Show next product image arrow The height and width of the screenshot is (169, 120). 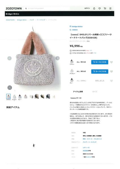[57, 58]
